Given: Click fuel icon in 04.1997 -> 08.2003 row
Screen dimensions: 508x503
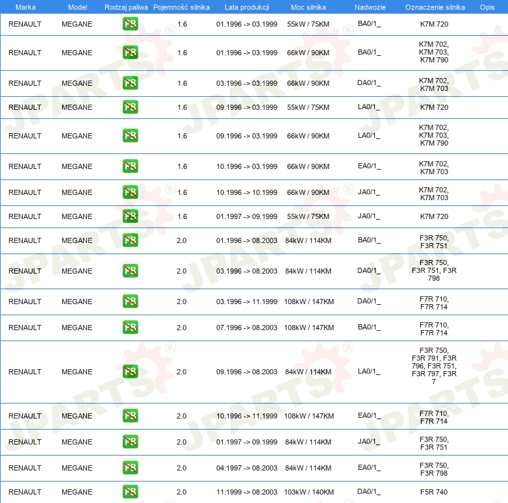Looking at the screenshot, I should click(130, 468).
